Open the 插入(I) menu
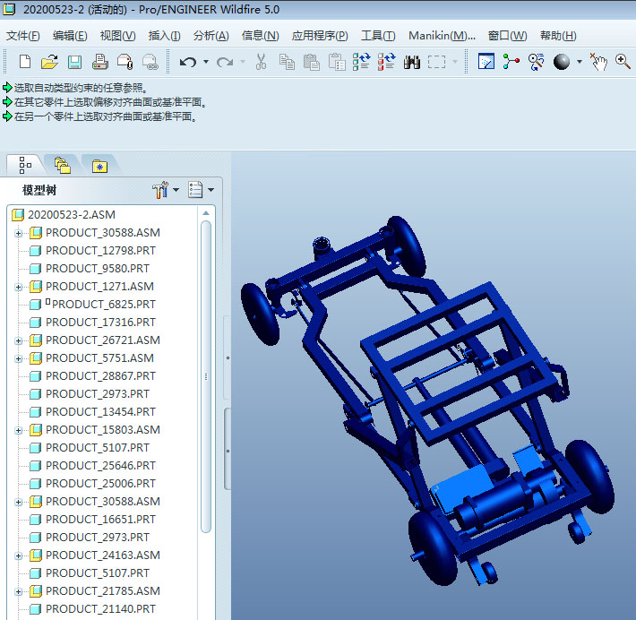The width and height of the screenshot is (636, 620). tap(164, 36)
